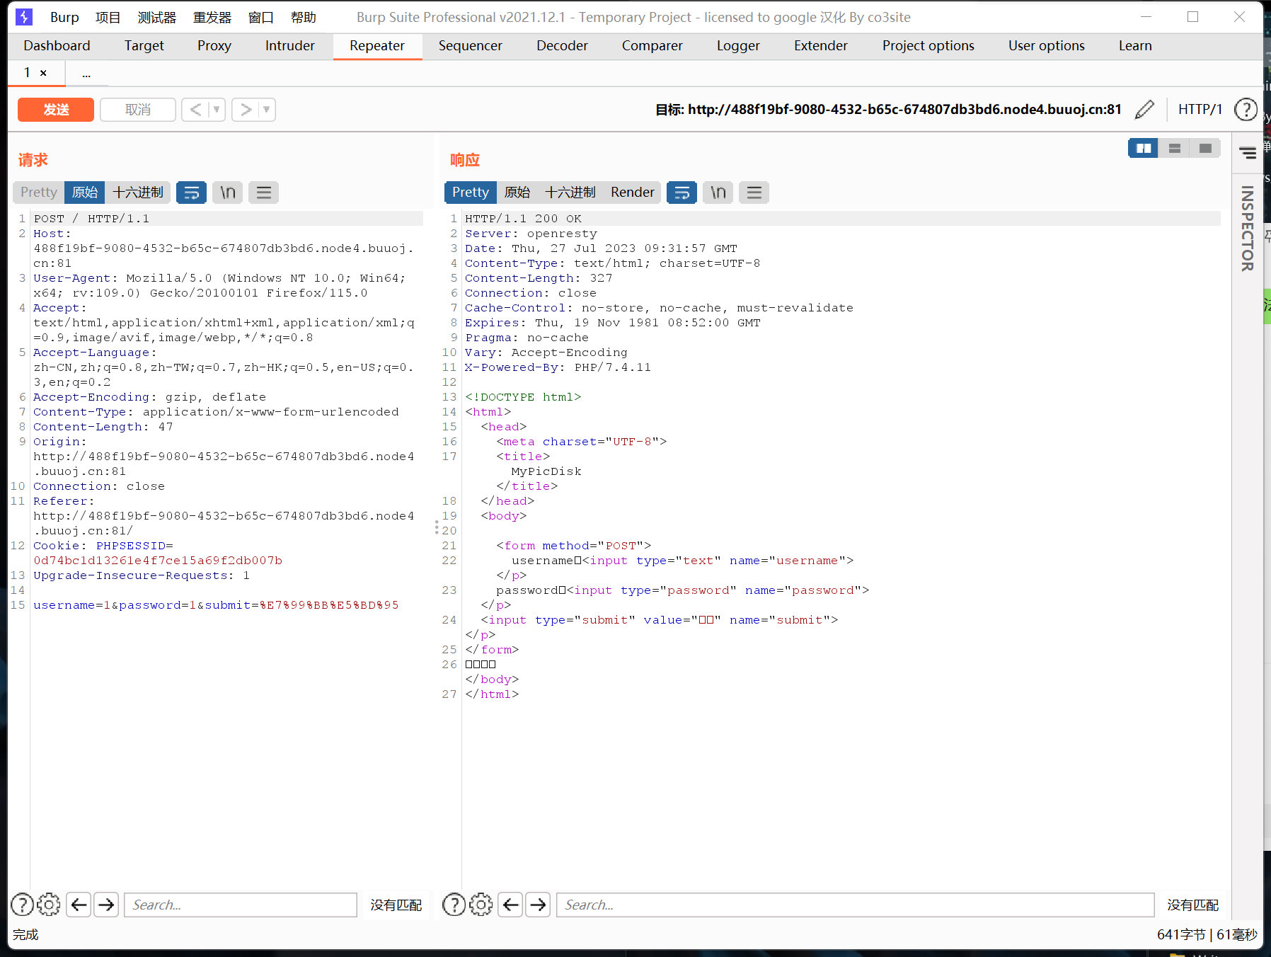Open the 项目 project menu
Viewport: 1271px width, 957px height.
(x=108, y=17)
